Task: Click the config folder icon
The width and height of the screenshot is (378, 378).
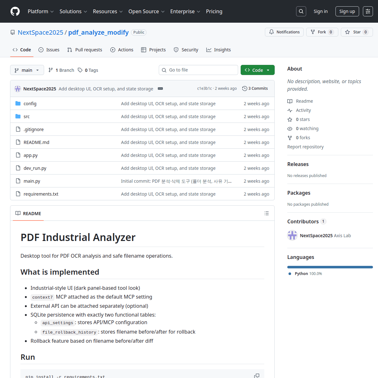Action: (18, 103)
